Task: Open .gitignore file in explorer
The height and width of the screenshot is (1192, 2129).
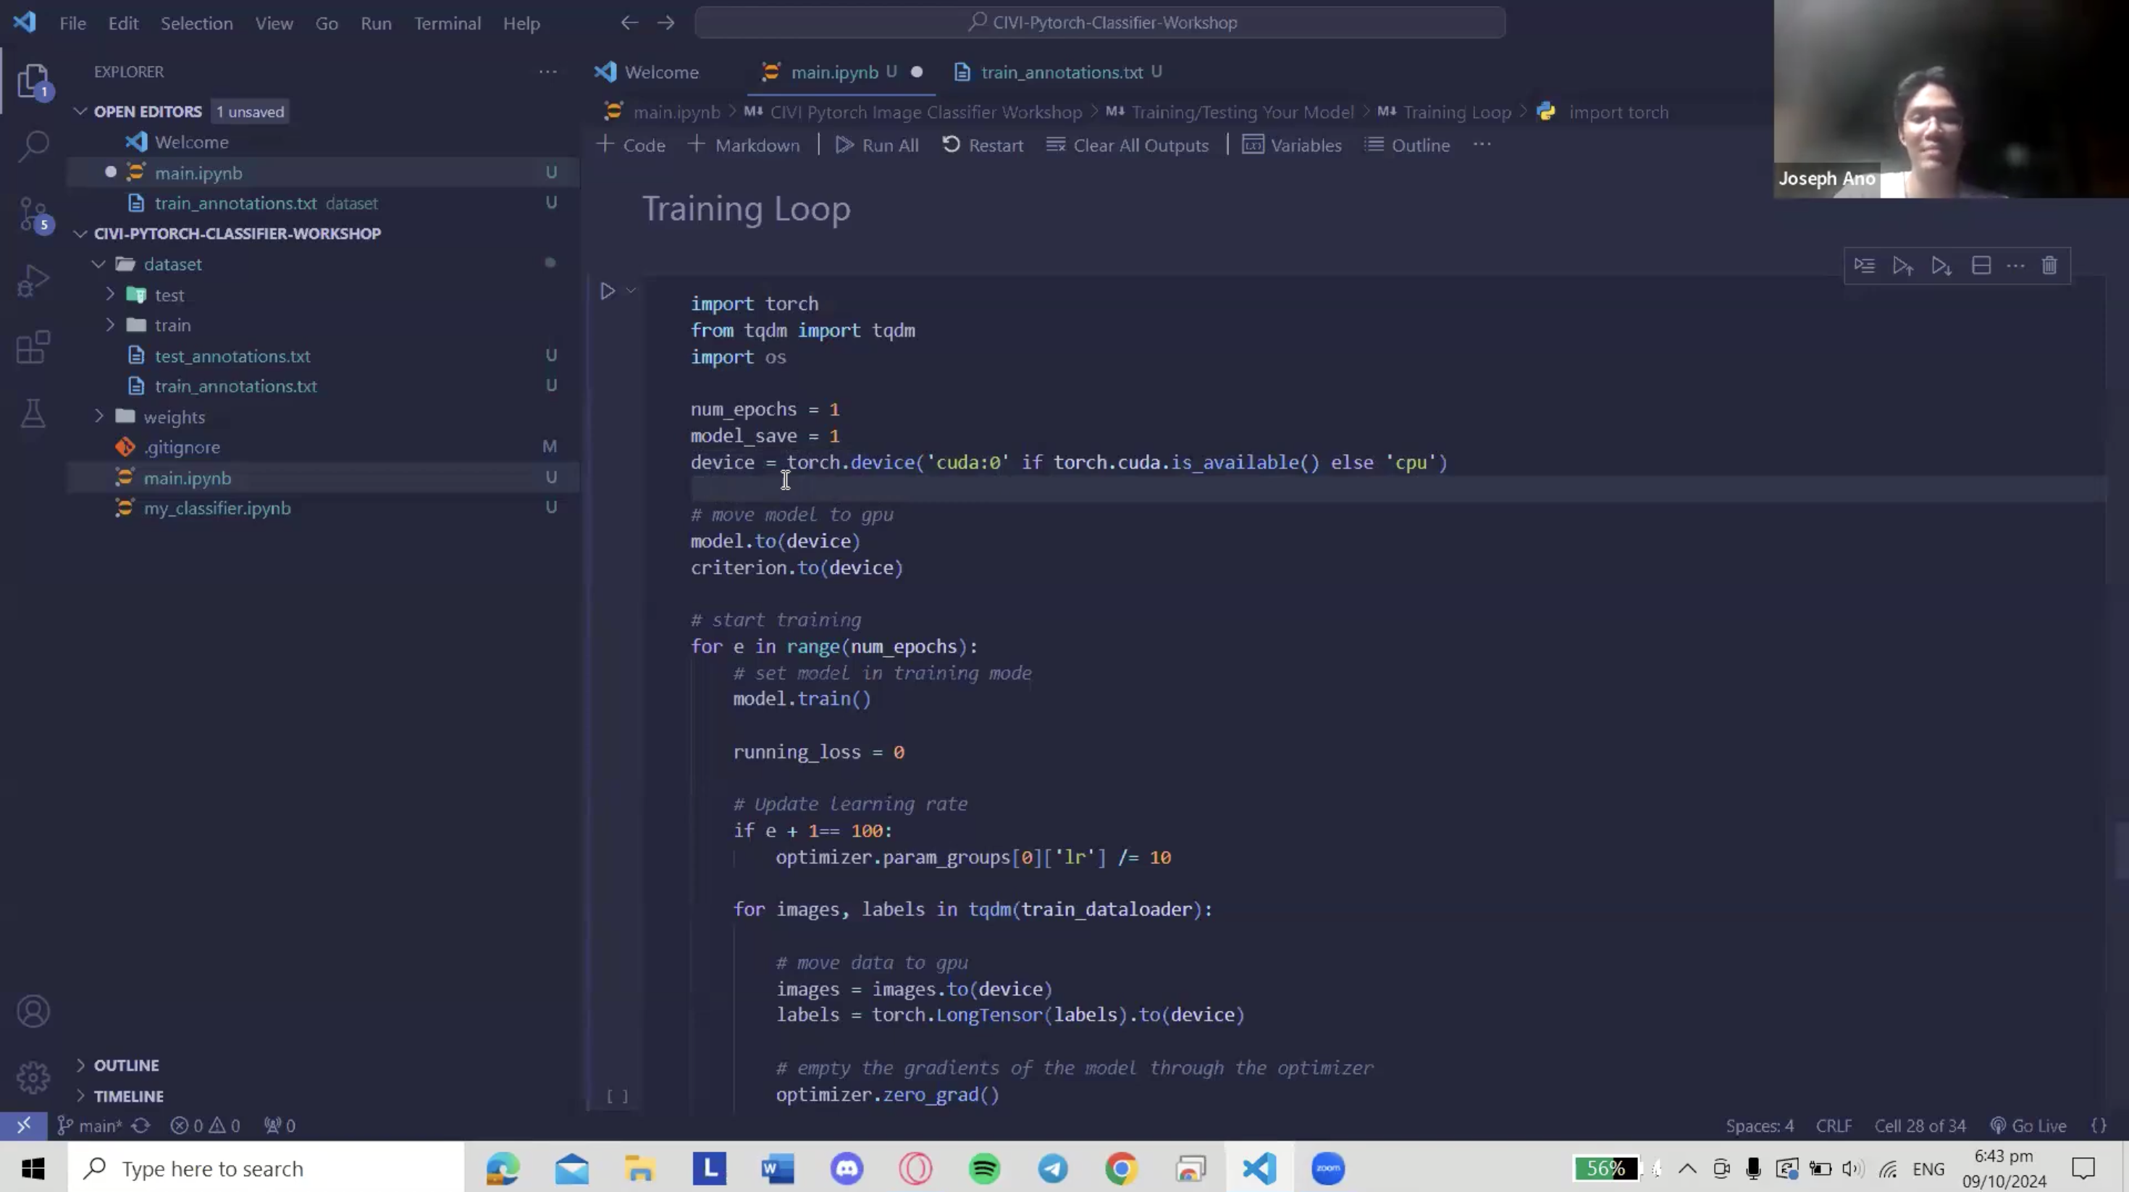Action: point(182,446)
